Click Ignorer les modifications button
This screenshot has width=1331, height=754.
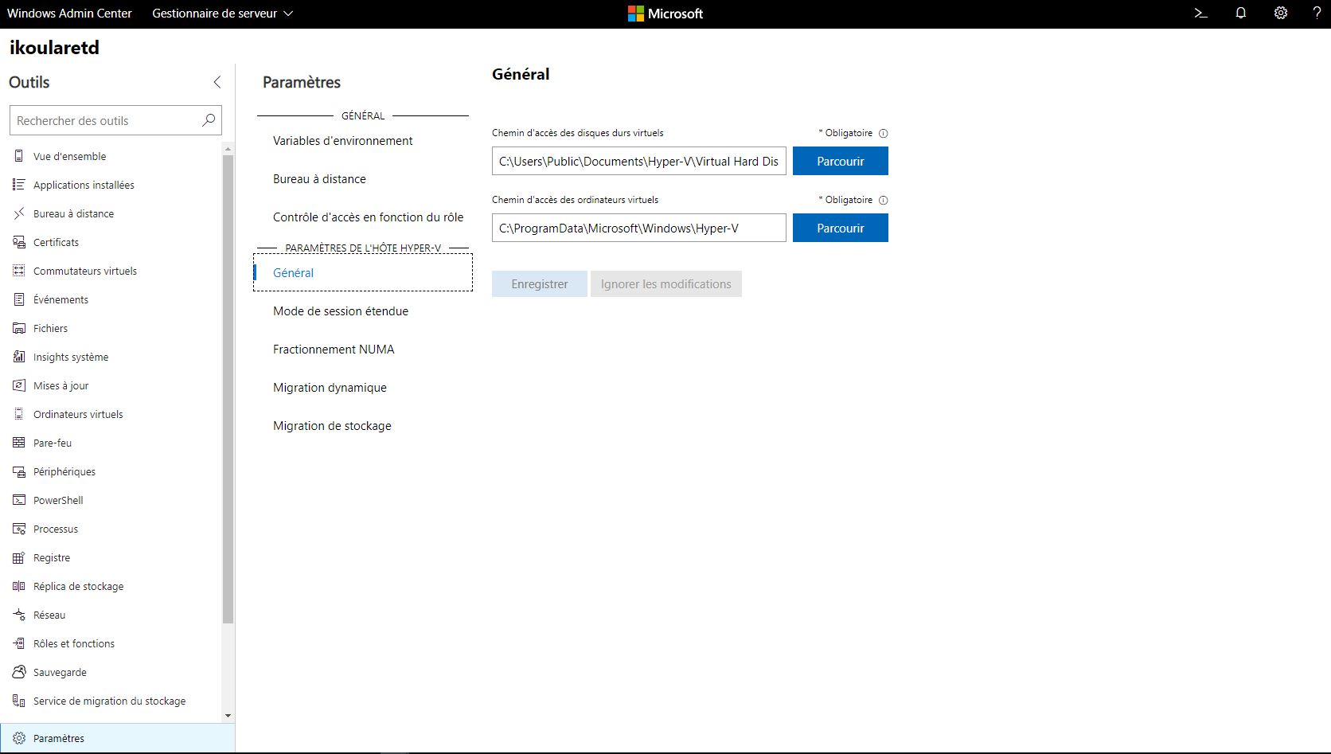pos(666,284)
